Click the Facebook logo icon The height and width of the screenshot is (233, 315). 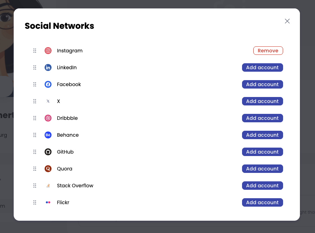point(48,84)
